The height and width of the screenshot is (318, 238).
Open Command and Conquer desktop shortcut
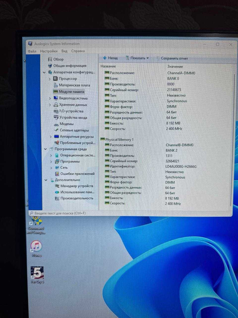pos(36,225)
